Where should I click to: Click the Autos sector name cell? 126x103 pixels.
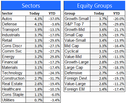point(14,19)
